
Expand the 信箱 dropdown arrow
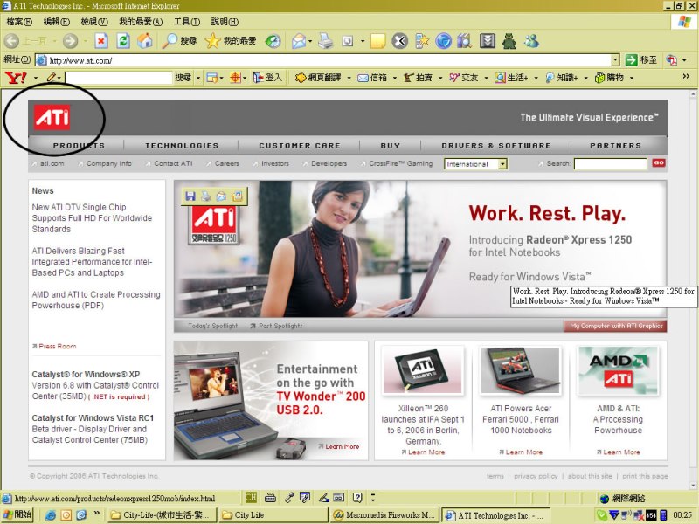tap(395, 78)
